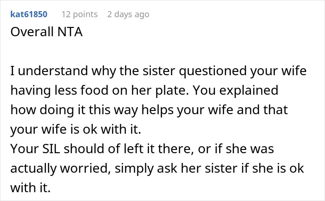Click the Overall NTA verdict line
Image resolution: width=325 pixels, height=201 pixels.
[46, 32]
